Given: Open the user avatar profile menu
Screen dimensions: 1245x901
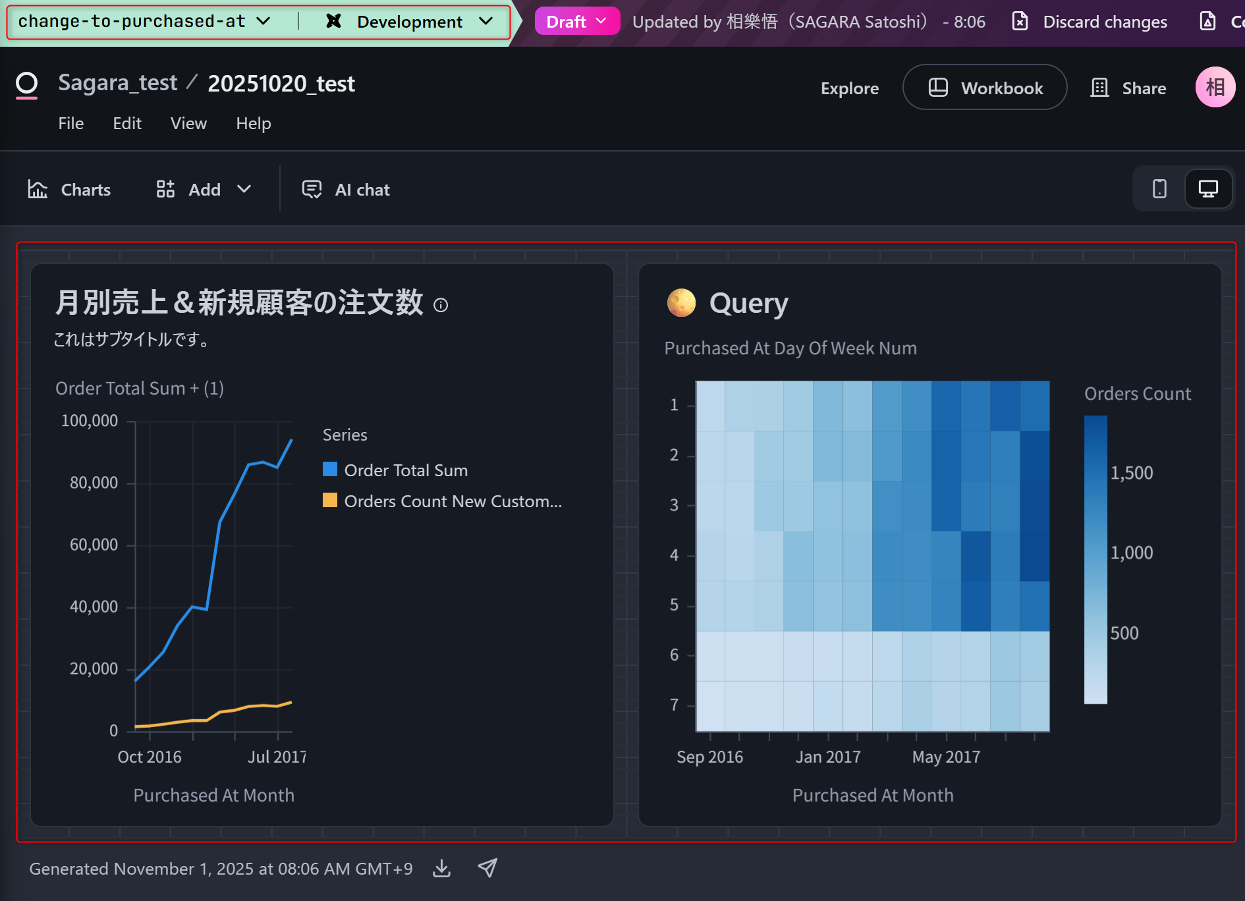Looking at the screenshot, I should pyautogui.click(x=1215, y=88).
